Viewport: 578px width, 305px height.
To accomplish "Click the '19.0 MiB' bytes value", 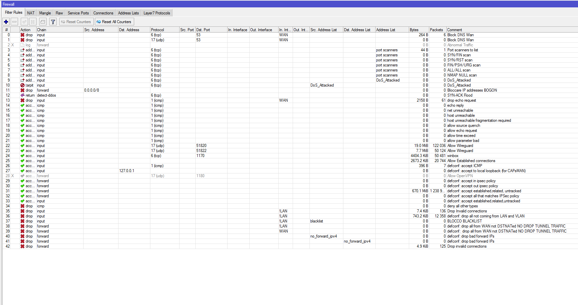I will pyautogui.click(x=421, y=146).
